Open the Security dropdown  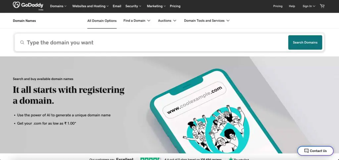133,6
